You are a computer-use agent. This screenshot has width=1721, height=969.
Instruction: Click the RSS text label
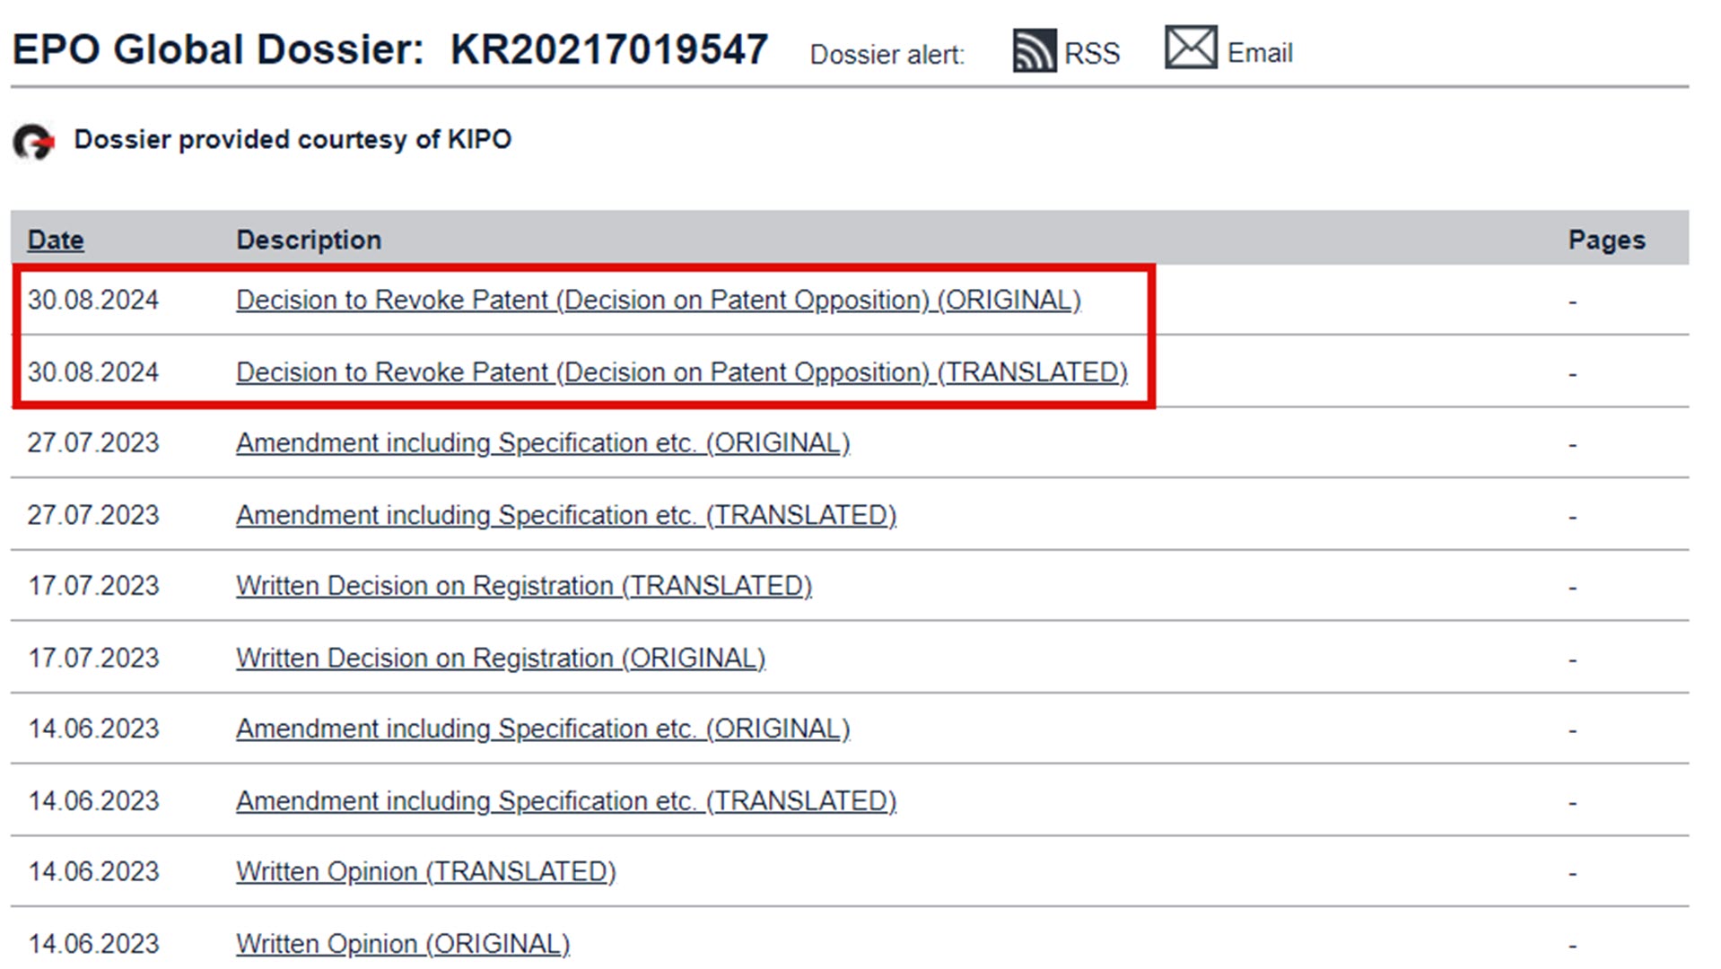(1091, 54)
